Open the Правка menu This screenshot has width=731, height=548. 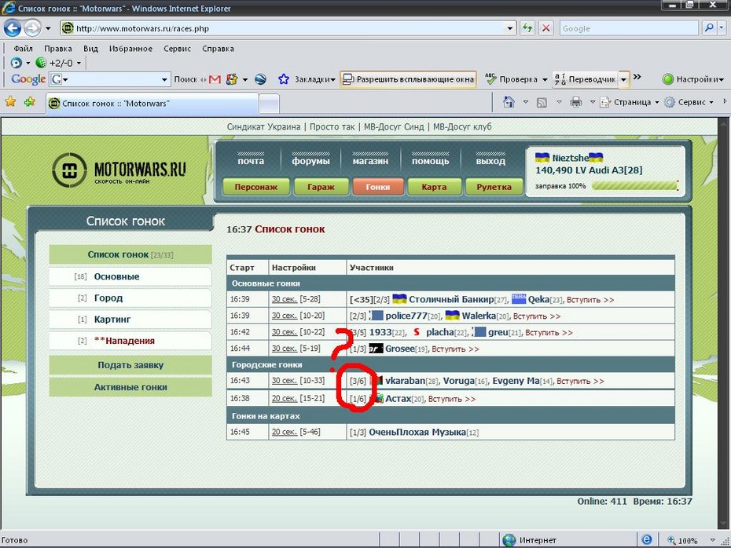(58, 49)
